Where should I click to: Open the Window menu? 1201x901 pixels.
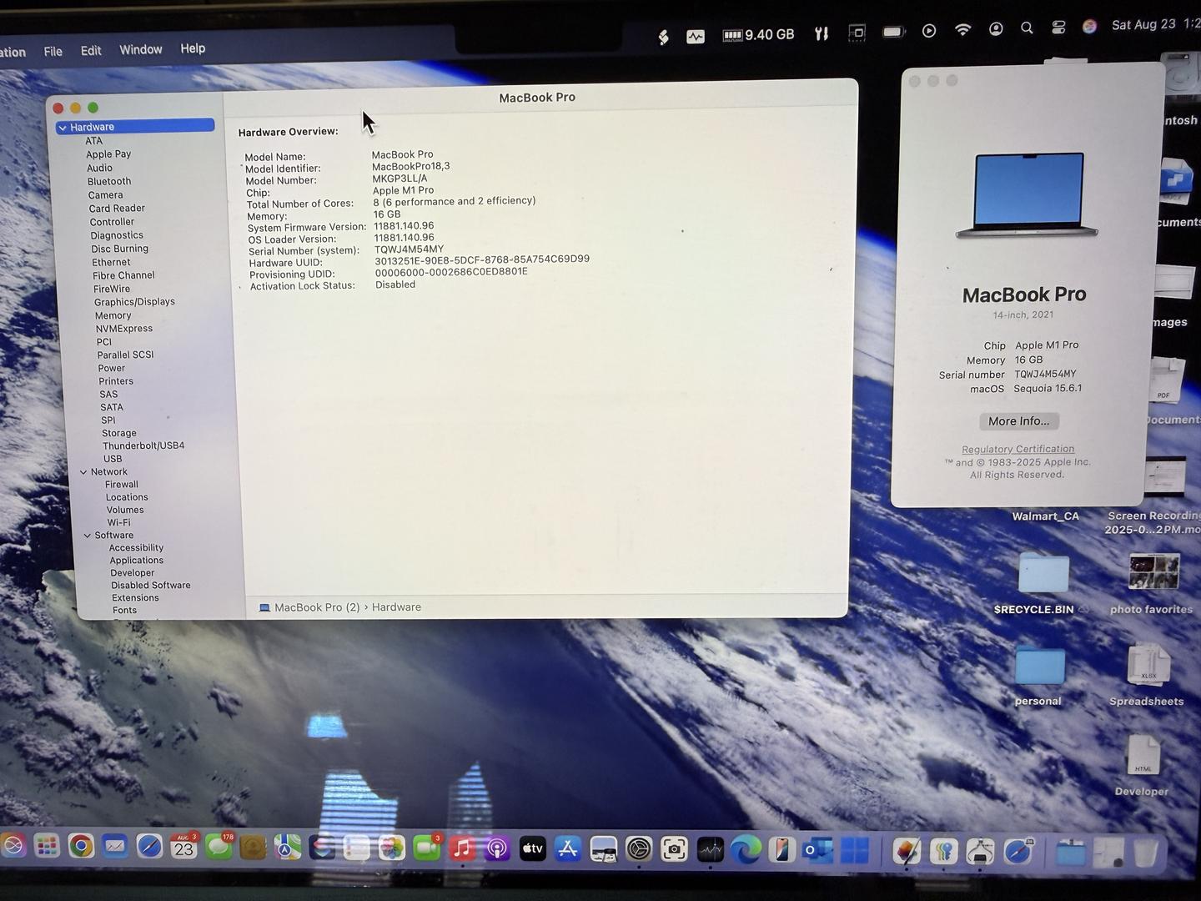(x=141, y=49)
